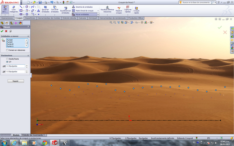Pick the straight Slot sketch tool
This screenshot has height=146, width=234.
pyautogui.click(x=21, y=14)
